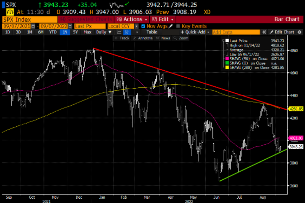Switch to the 5Y time range
Image resolution: width=305 pixels, height=203 pixels.
coord(75,32)
